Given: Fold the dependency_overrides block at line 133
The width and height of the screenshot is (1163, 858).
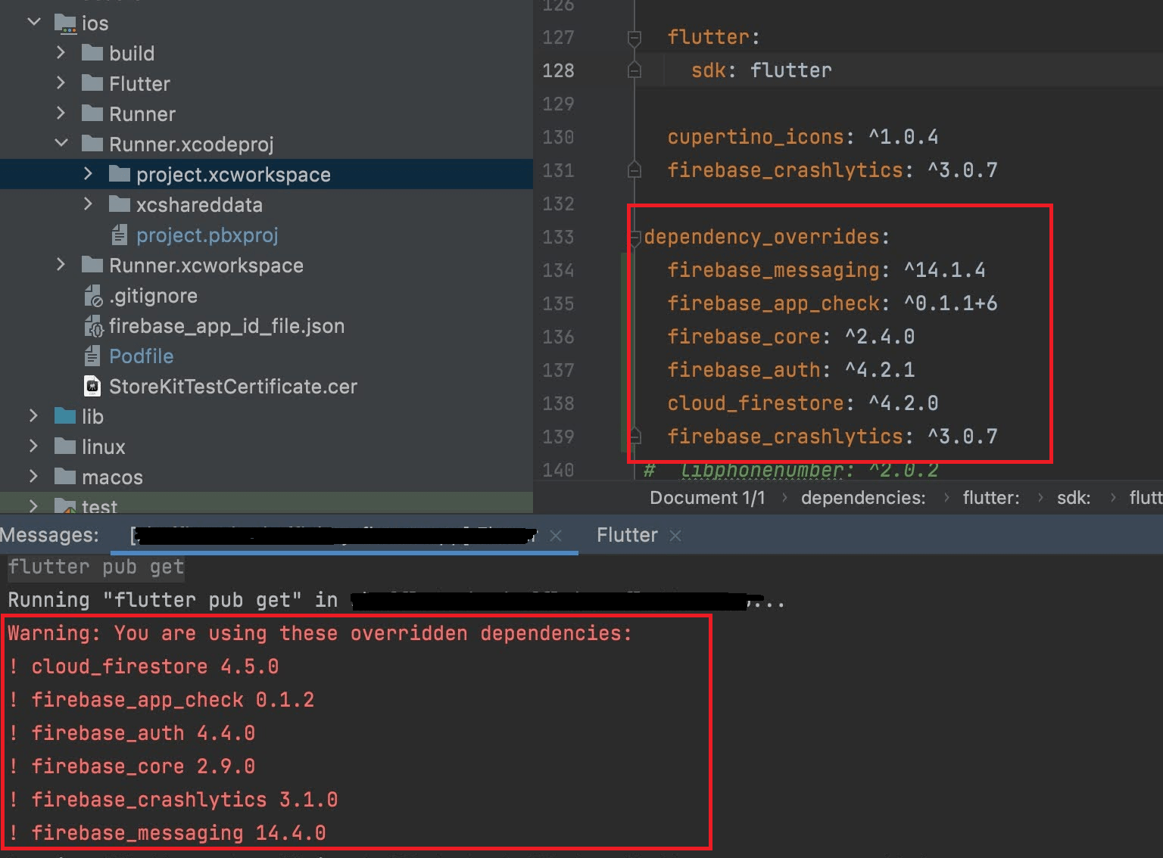Looking at the screenshot, I should [635, 238].
